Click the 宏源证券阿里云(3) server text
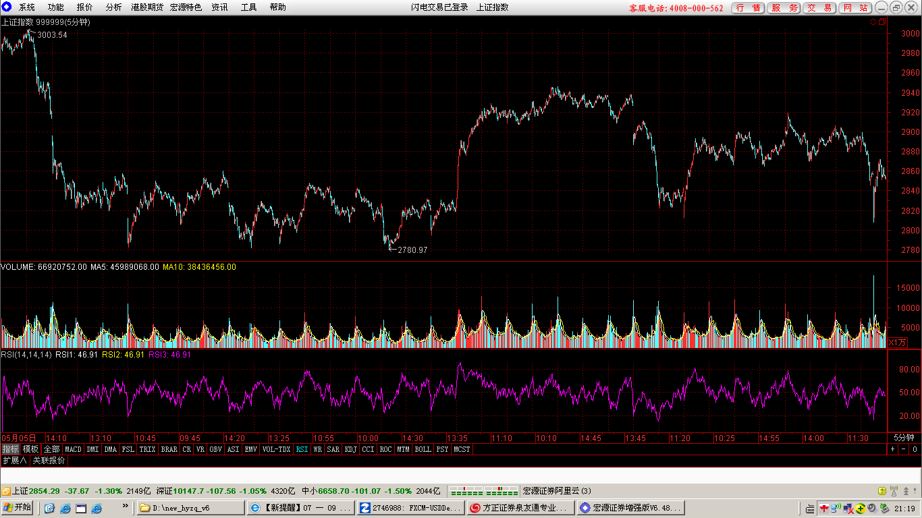This screenshot has height=518, width=922. pyautogui.click(x=557, y=491)
